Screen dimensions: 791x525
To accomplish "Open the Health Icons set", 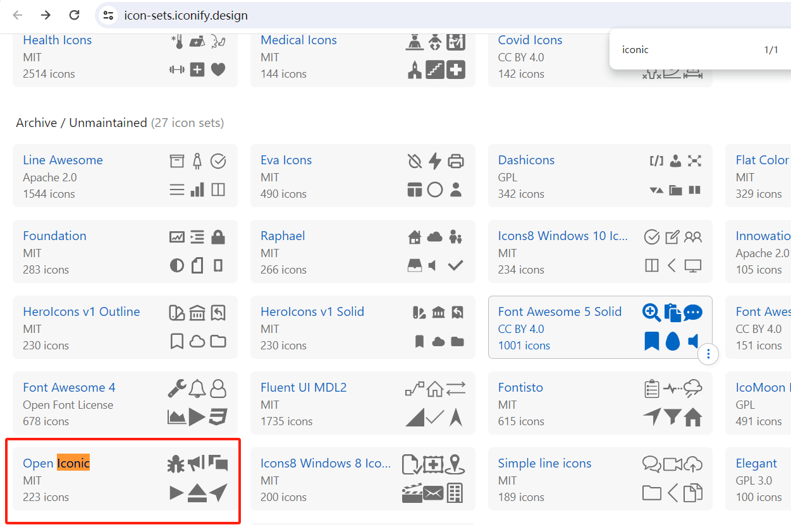I will coord(57,40).
